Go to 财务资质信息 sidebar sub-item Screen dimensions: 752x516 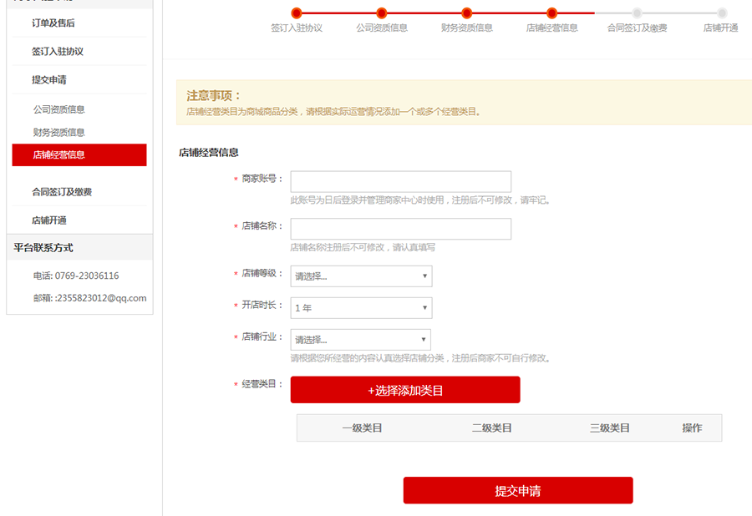click(59, 132)
